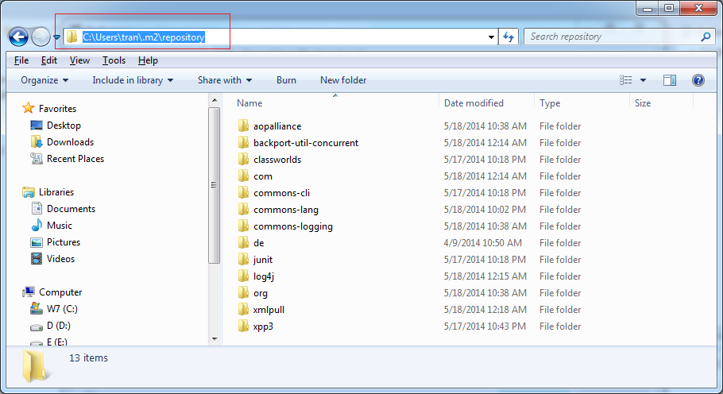
Task: Select the Pictures library
Action: [x=64, y=242]
